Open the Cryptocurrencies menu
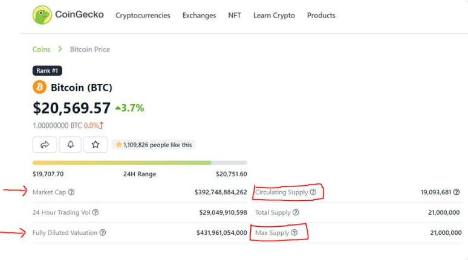The image size is (468, 260). click(x=143, y=15)
